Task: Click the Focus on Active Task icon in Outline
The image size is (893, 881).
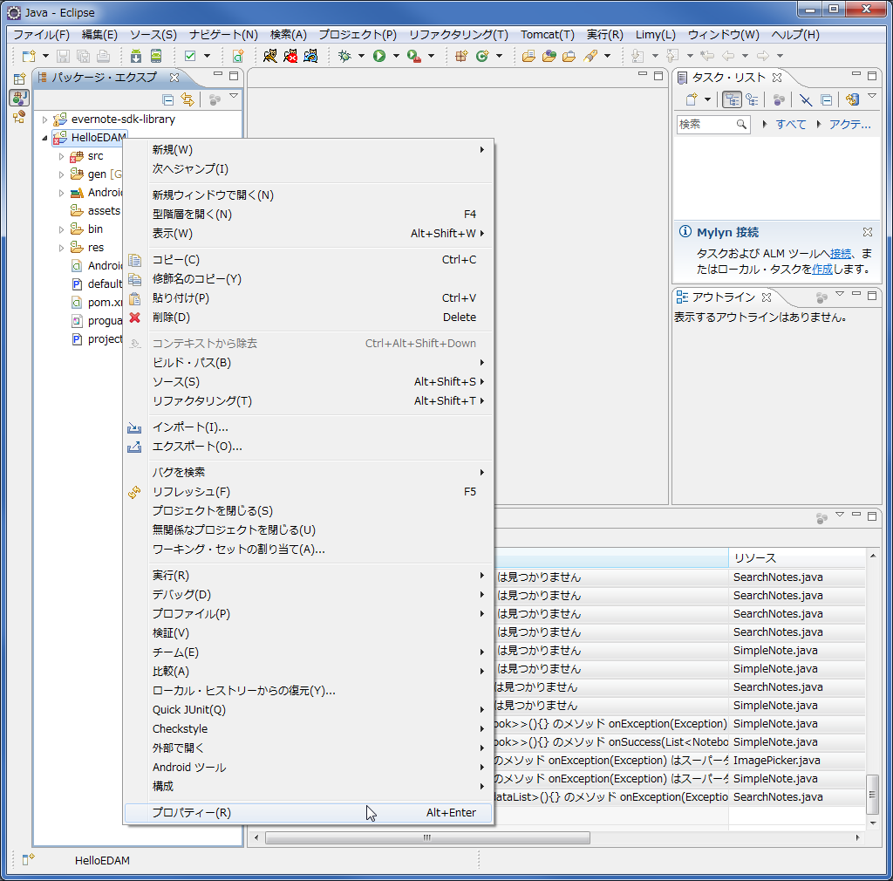Action: pyautogui.click(x=821, y=297)
